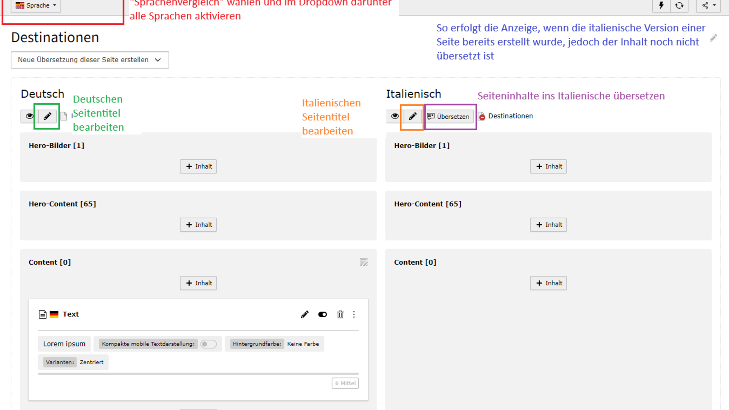
Task: Click pencil icon to edit Italian page title
Action: tap(413, 116)
